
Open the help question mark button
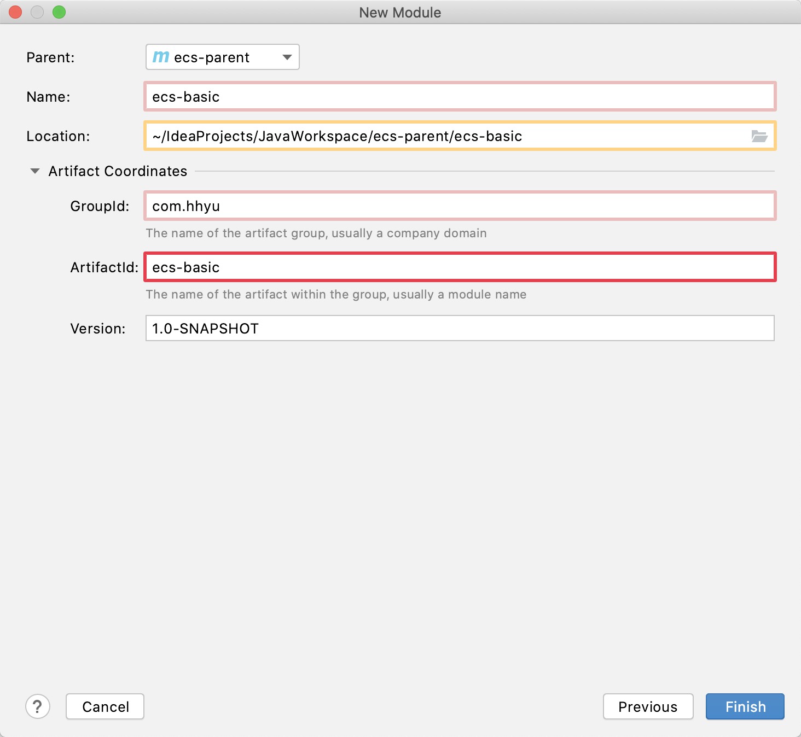(38, 706)
